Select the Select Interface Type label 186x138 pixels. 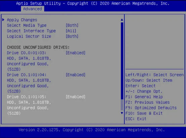click(31, 31)
